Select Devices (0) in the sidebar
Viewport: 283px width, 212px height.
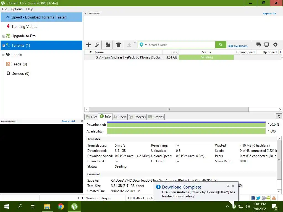point(41,73)
